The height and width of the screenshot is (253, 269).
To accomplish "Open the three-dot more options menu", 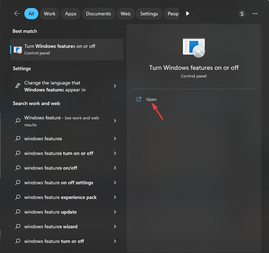I will pyautogui.click(x=255, y=14).
